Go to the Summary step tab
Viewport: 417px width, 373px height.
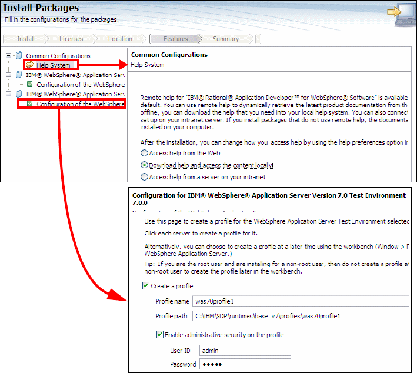click(226, 39)
